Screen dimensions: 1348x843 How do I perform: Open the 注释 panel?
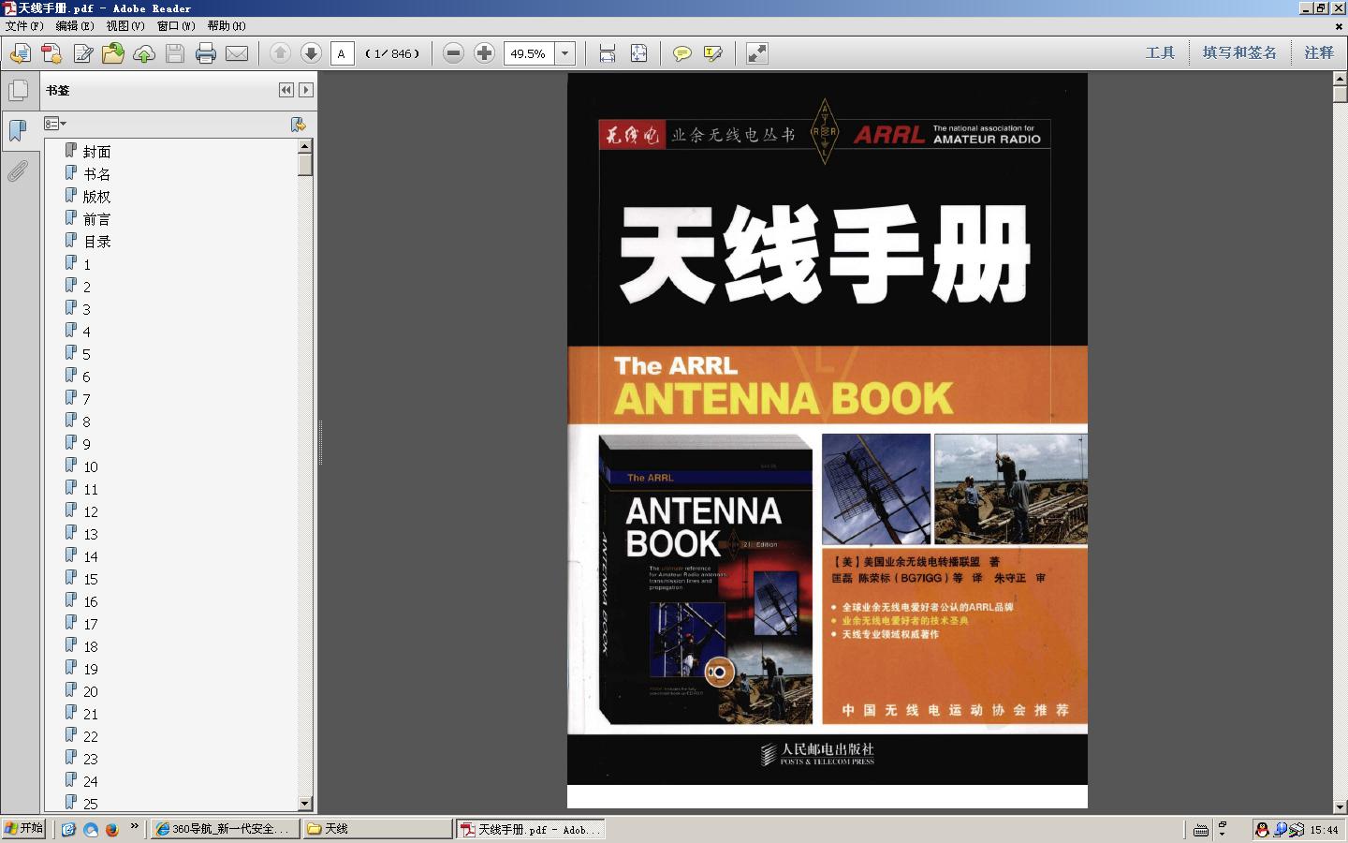point(1319,53)
